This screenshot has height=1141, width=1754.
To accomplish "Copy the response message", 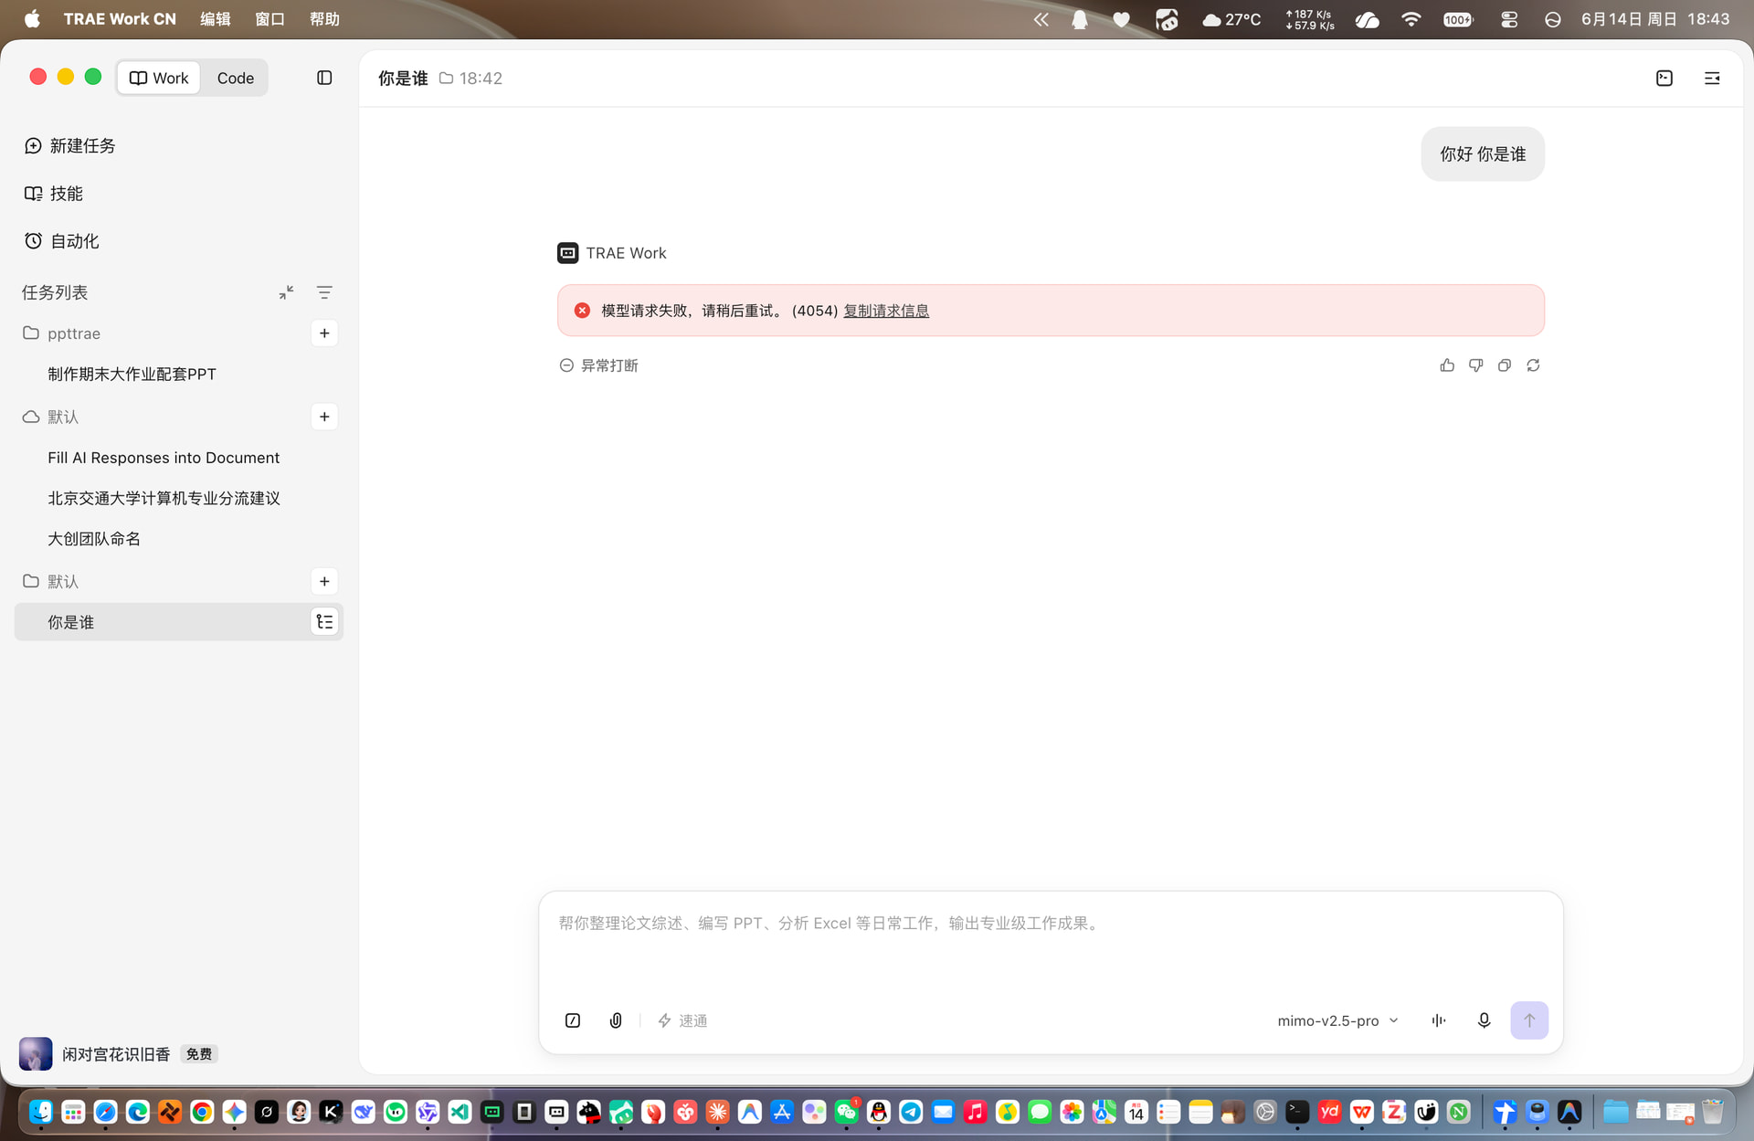I will tap(1505, 365).
